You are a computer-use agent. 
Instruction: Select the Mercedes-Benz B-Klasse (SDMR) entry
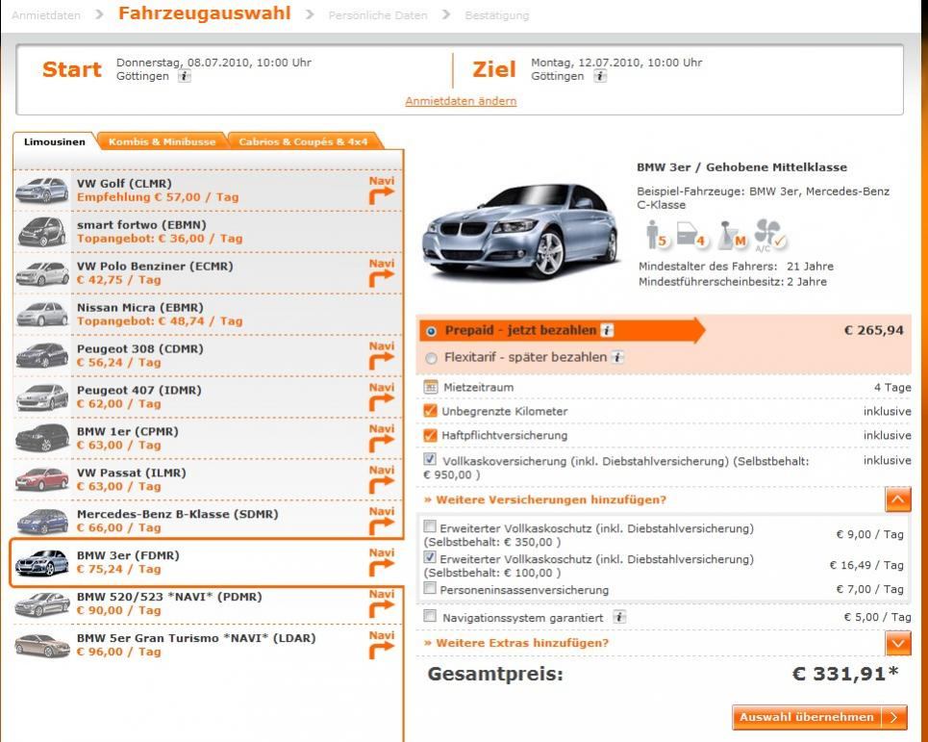pyautogui.click(x=208, y=521)
